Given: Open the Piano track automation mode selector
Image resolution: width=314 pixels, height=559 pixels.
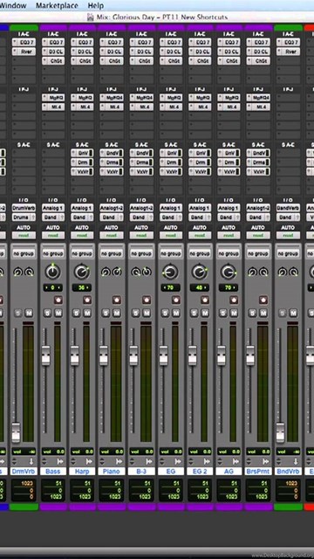Looking at the screenshot, I should 112,235.
